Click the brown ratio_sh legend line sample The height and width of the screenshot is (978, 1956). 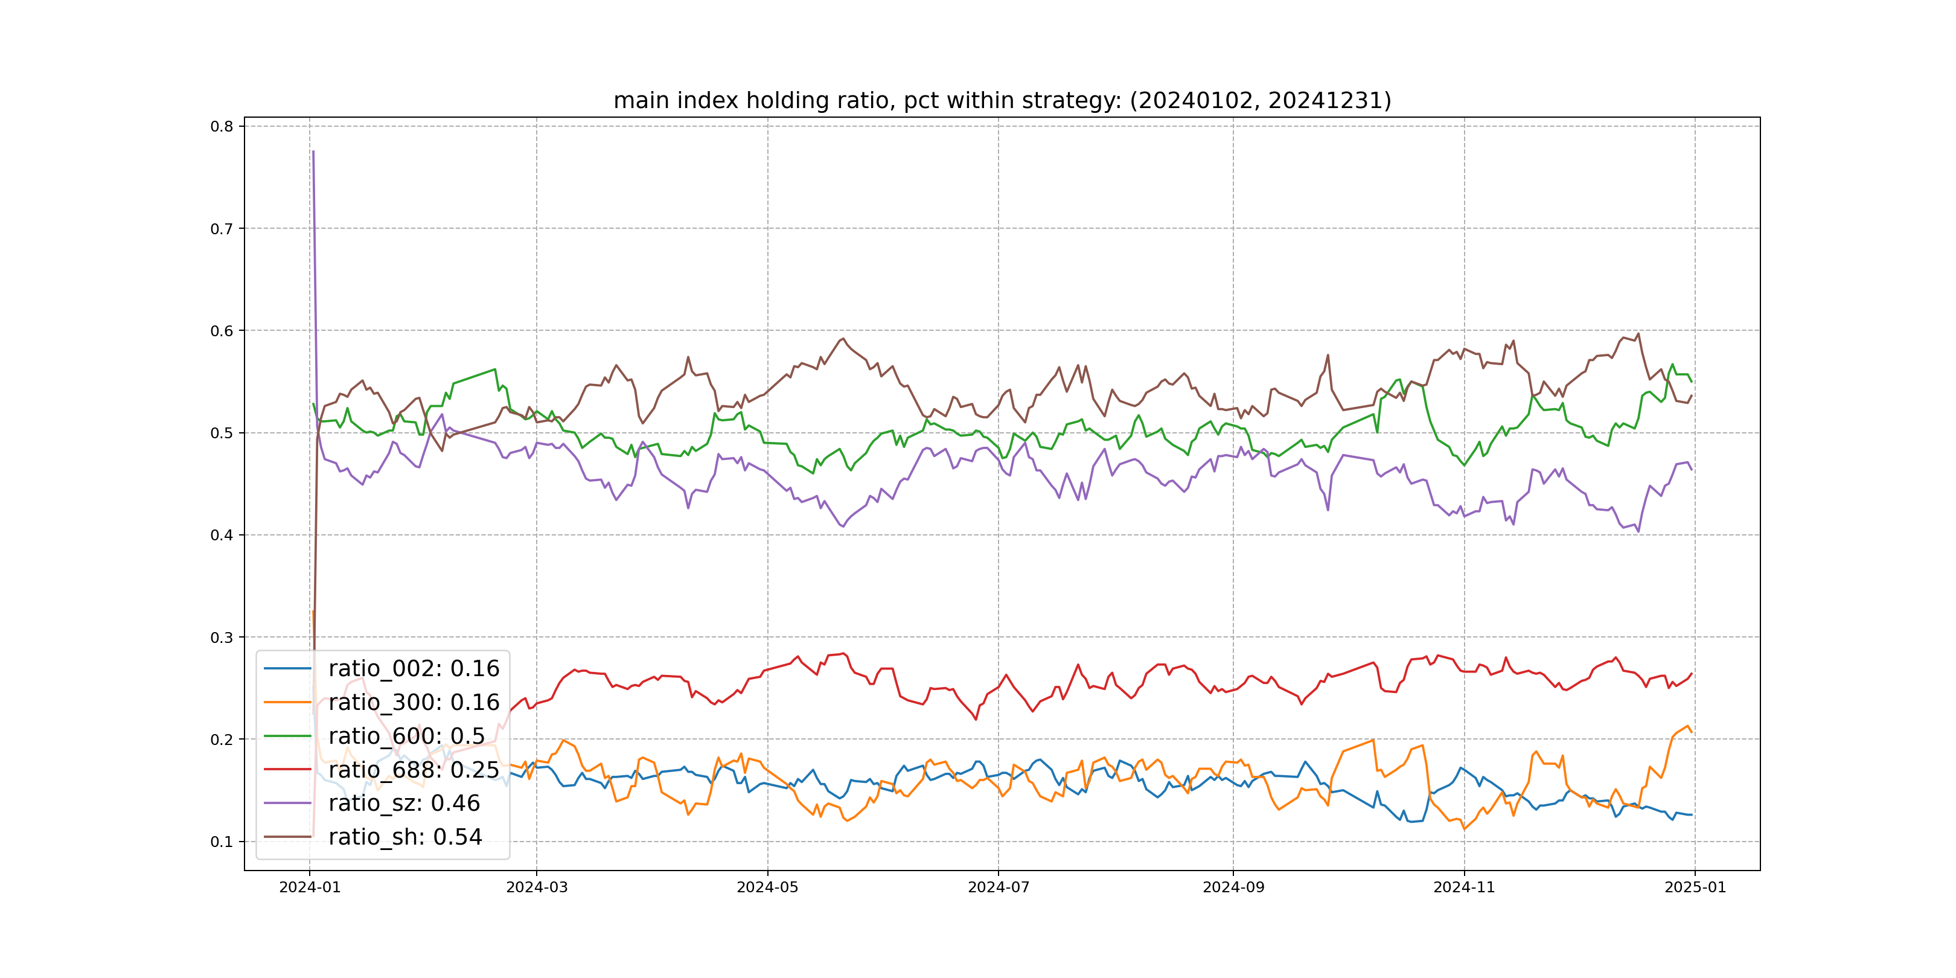288,837
